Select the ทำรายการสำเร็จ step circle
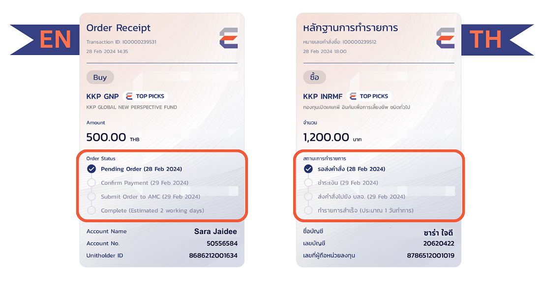Screen dimensions: 544x295 tap(308, 210)
